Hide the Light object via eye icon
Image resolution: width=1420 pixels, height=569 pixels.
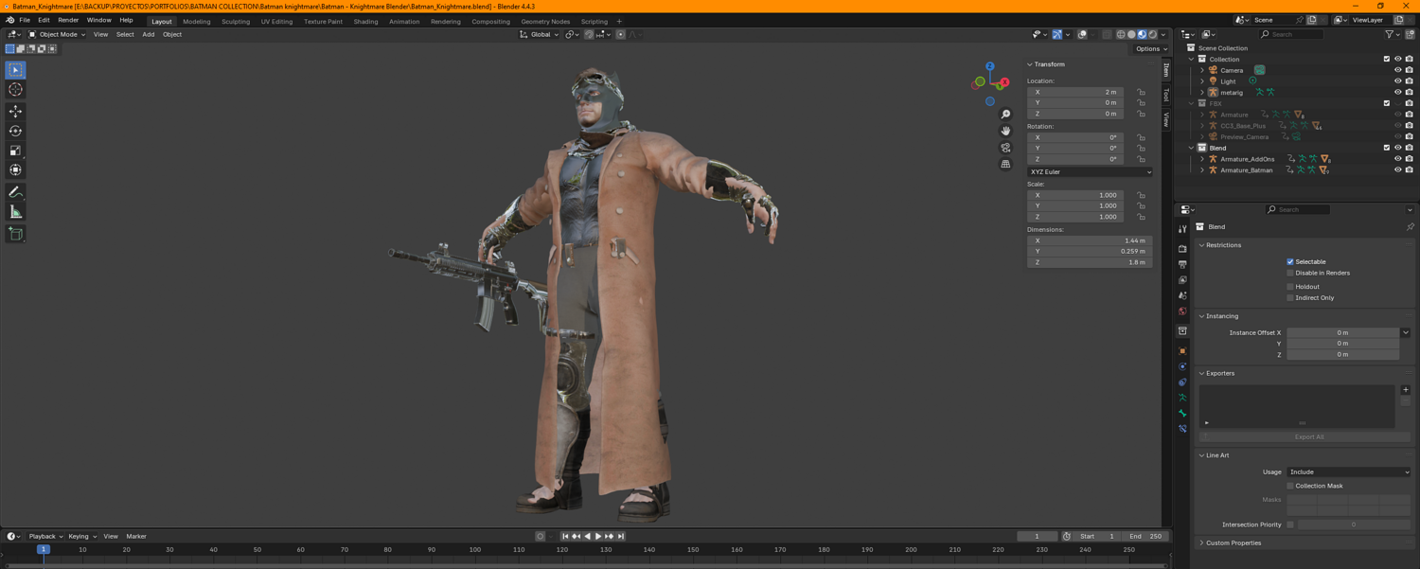pyautogui.click(x=1397, y=81)
